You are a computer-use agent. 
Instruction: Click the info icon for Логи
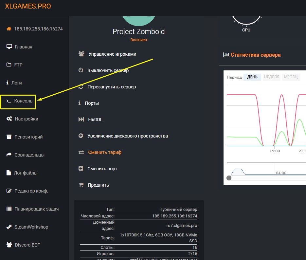pos(8,83)
